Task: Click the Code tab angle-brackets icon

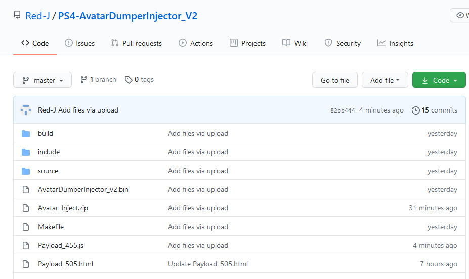Action: (25, 43)
